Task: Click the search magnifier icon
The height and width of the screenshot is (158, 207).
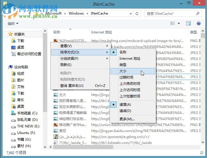Action: point(198,14)
